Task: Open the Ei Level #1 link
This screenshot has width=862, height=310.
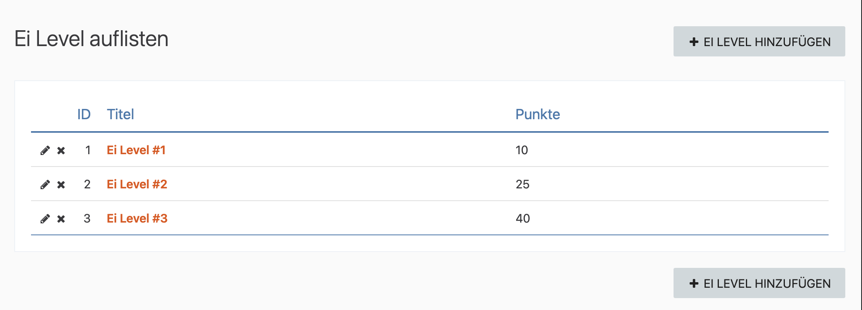Action: [x=136, y=150]
